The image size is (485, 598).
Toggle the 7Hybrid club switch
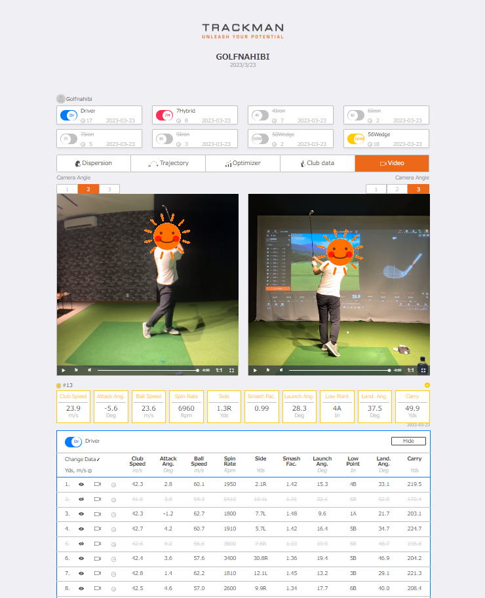tap(165, 115)
